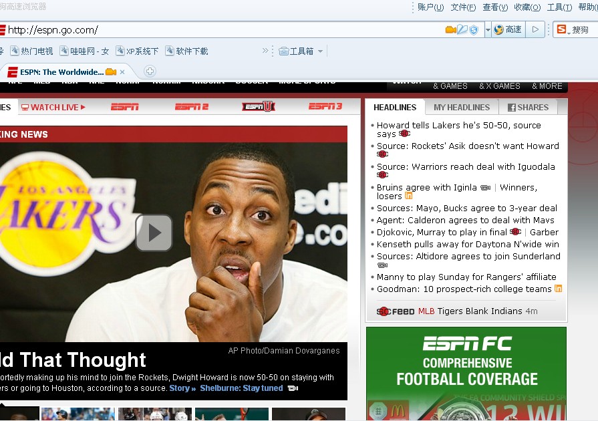Image resolution: width=598 pixels, height=421 pixels.
Task: Click video icon after Bruins Iginla headline
Action: [486, 188]
